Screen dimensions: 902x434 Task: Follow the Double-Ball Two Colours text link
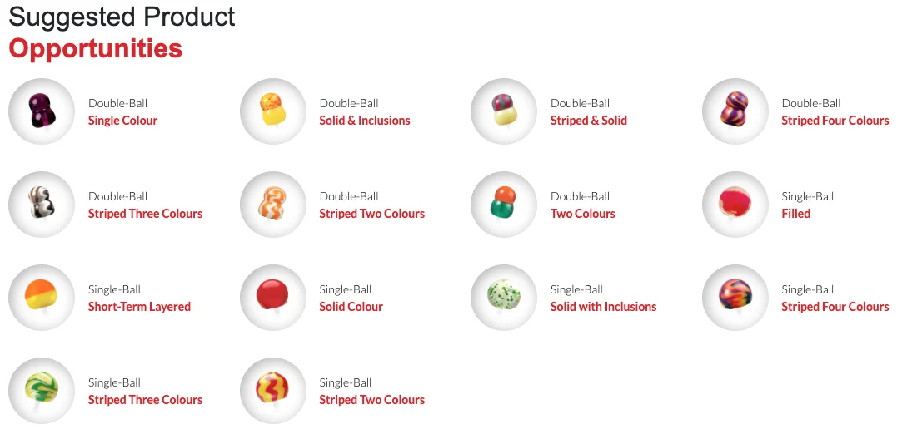coord(582,214)
